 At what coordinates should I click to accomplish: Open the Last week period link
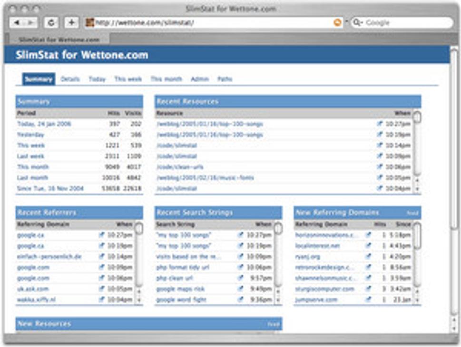pos(30,156)
